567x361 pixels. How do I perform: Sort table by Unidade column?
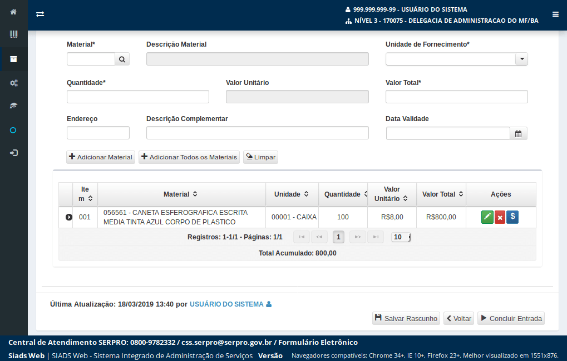pyautogui.click(x=306, y=194)
